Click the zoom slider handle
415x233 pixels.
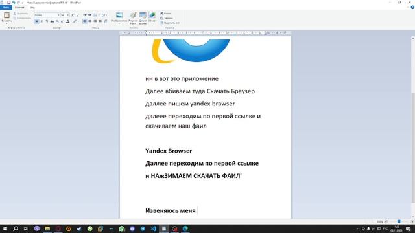point(399,221)
